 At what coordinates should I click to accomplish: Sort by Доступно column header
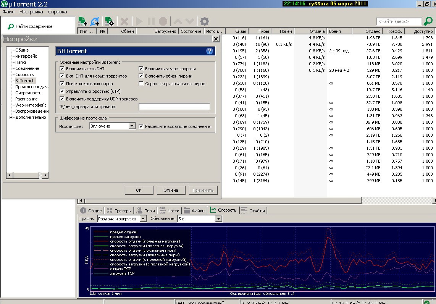[x=420, y=31]
